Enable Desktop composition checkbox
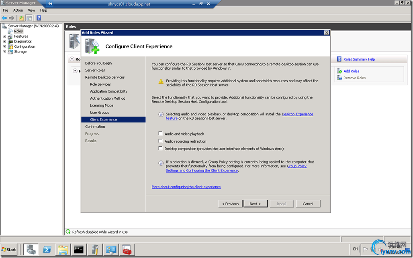Screen dimensions: 413x258 click(x=160, y=148)
